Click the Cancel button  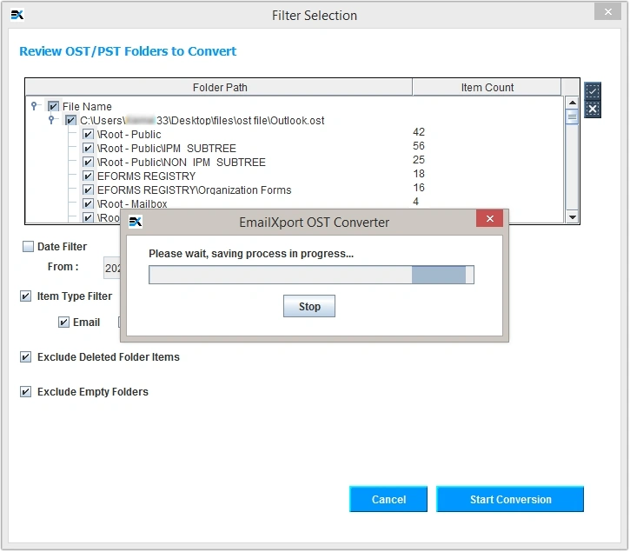pos(388,499)
